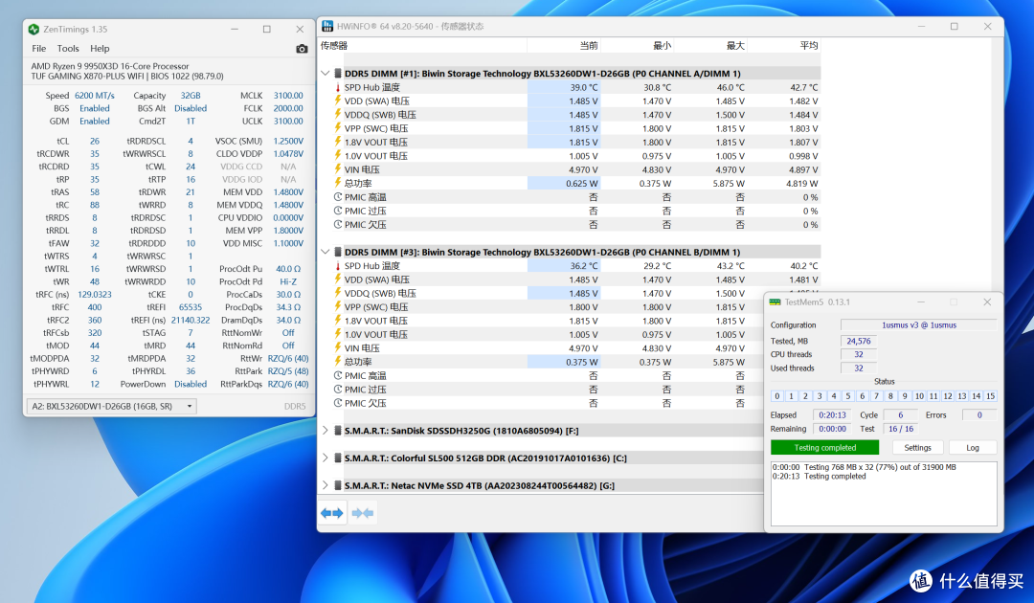Click thread status box 7 in TestMem5
1034x603 pixels.
point(876,396)
